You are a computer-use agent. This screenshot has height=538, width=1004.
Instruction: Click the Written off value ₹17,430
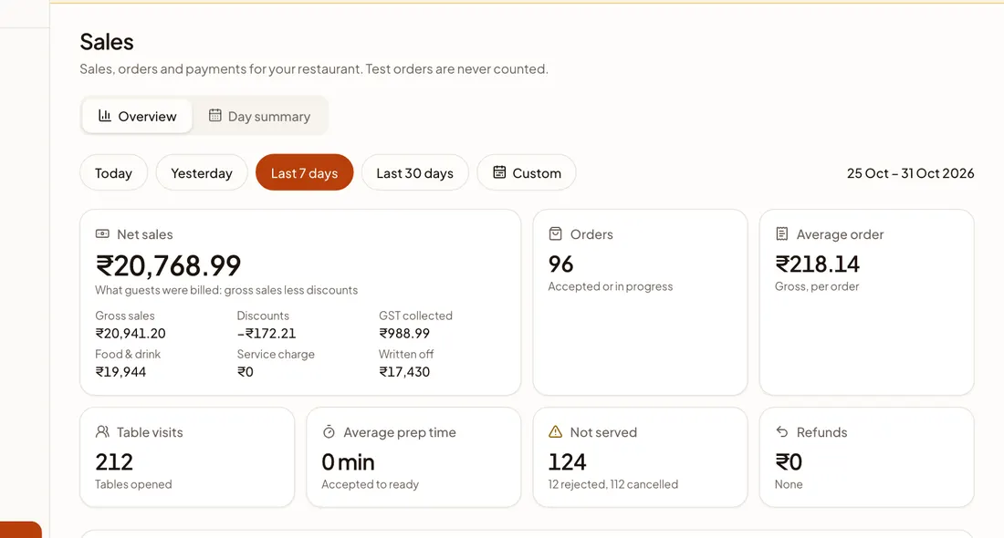(x=404, y=372)
